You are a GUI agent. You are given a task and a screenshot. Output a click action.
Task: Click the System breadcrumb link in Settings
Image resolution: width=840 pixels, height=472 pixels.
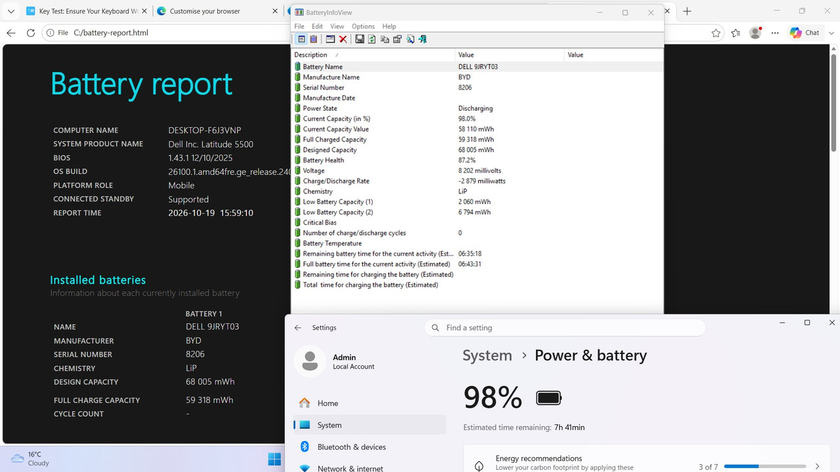pos(487,355)
